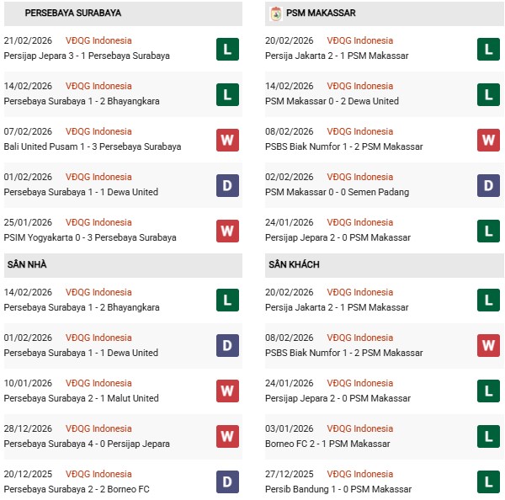The width and height of the screenshot is (505, 500).
Task: Click the W badge for Bali United Pusam match
Action: [227, 140]
